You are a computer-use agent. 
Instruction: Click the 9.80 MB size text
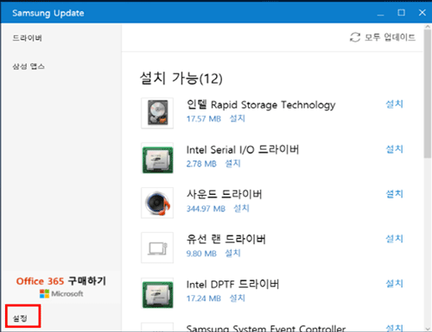201,254
